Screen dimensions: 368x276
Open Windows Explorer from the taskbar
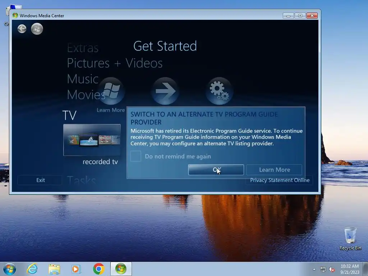(x=54, y=269)
